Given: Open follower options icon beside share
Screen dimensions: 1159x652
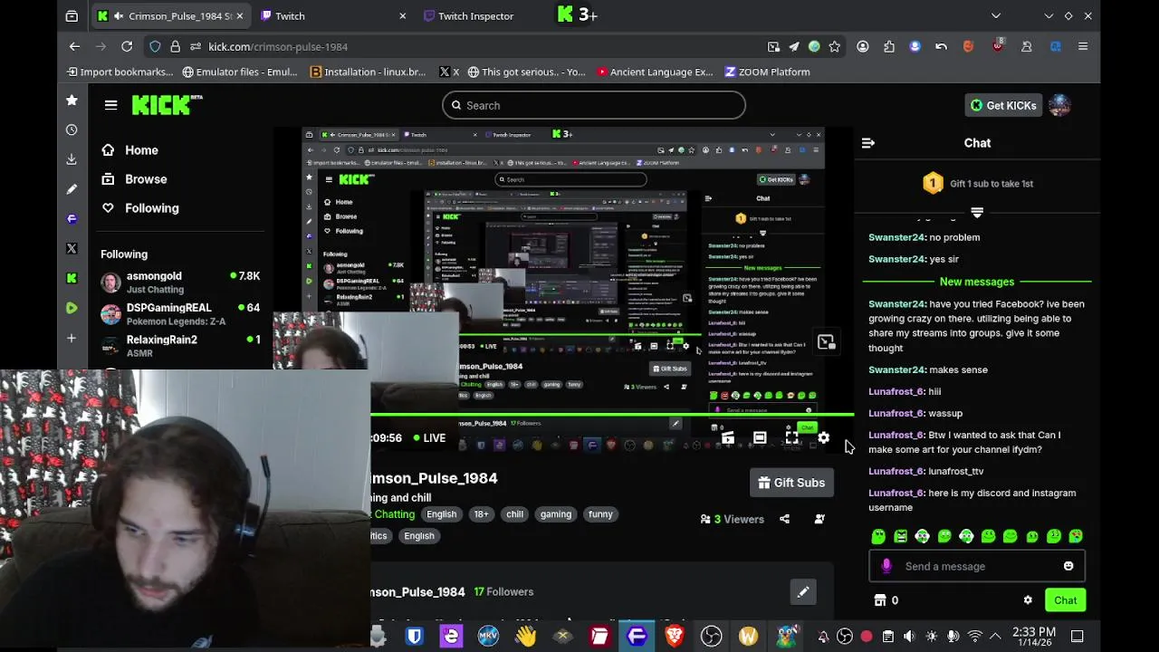Looking at the screenshot, I should click(819, 519).
